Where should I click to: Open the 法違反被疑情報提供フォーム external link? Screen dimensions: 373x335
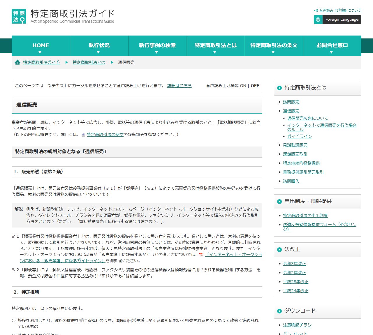[320, 227]
